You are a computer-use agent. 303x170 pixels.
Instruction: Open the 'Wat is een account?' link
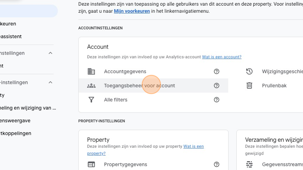(222, 57)
